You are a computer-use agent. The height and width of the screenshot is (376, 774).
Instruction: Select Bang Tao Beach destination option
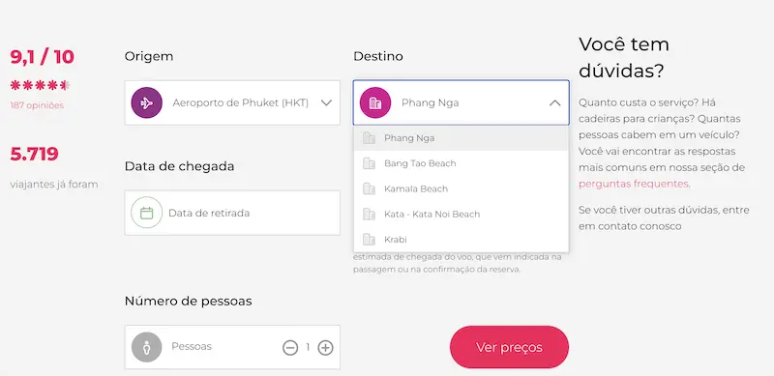[461, 163]
